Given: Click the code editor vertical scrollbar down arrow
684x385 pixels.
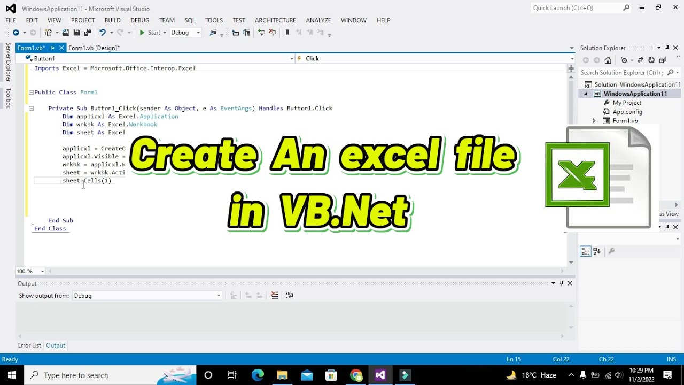Looking at the screenshot, I should [x=571, y=263].
